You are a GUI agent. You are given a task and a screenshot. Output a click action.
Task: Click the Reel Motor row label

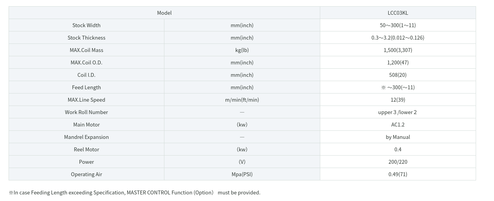click(x=86, y=149)
